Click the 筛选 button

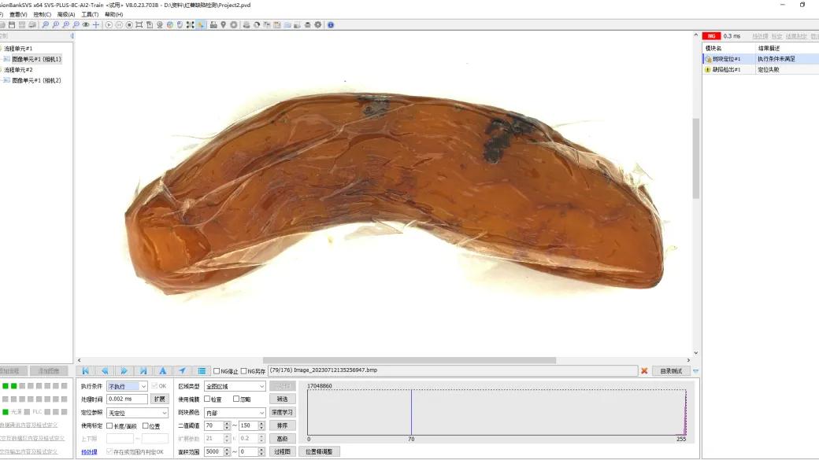click(x=283, y=399)
